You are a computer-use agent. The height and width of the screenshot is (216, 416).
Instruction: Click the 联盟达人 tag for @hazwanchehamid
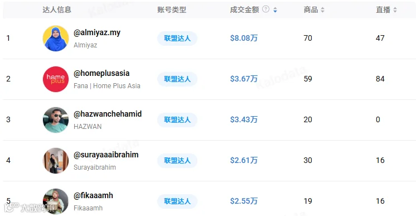[x=177, y=120]
